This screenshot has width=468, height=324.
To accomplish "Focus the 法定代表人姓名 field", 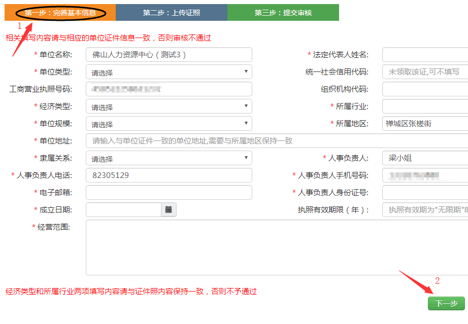I will pyautogui.click(x=425, y=55).
